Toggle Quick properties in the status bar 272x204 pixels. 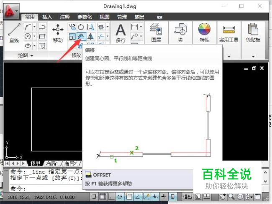172,196
